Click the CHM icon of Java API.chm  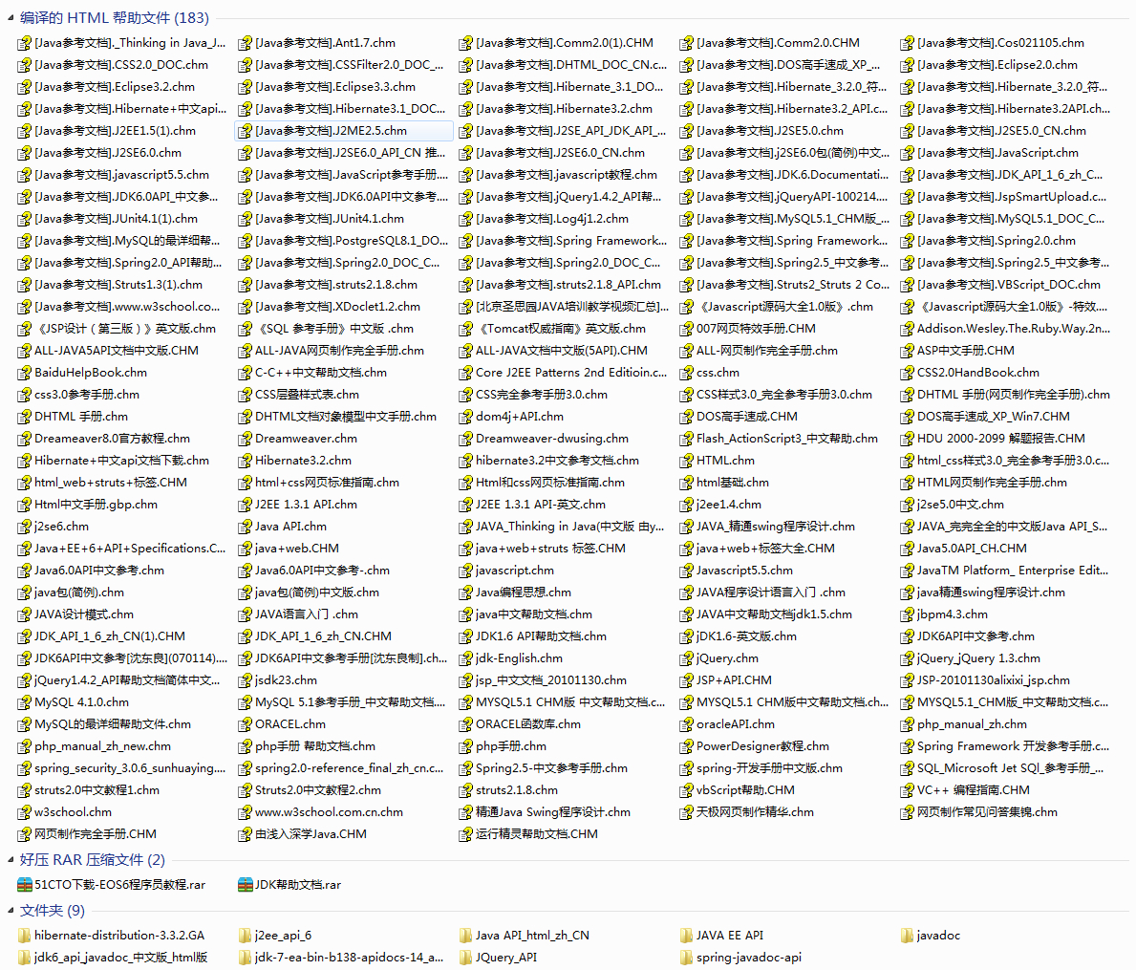[245, 527]
